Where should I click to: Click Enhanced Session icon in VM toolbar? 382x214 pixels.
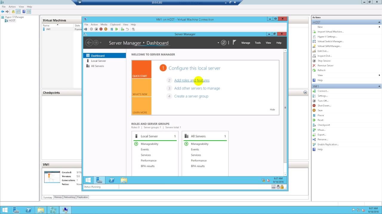[x=133, y=29]
